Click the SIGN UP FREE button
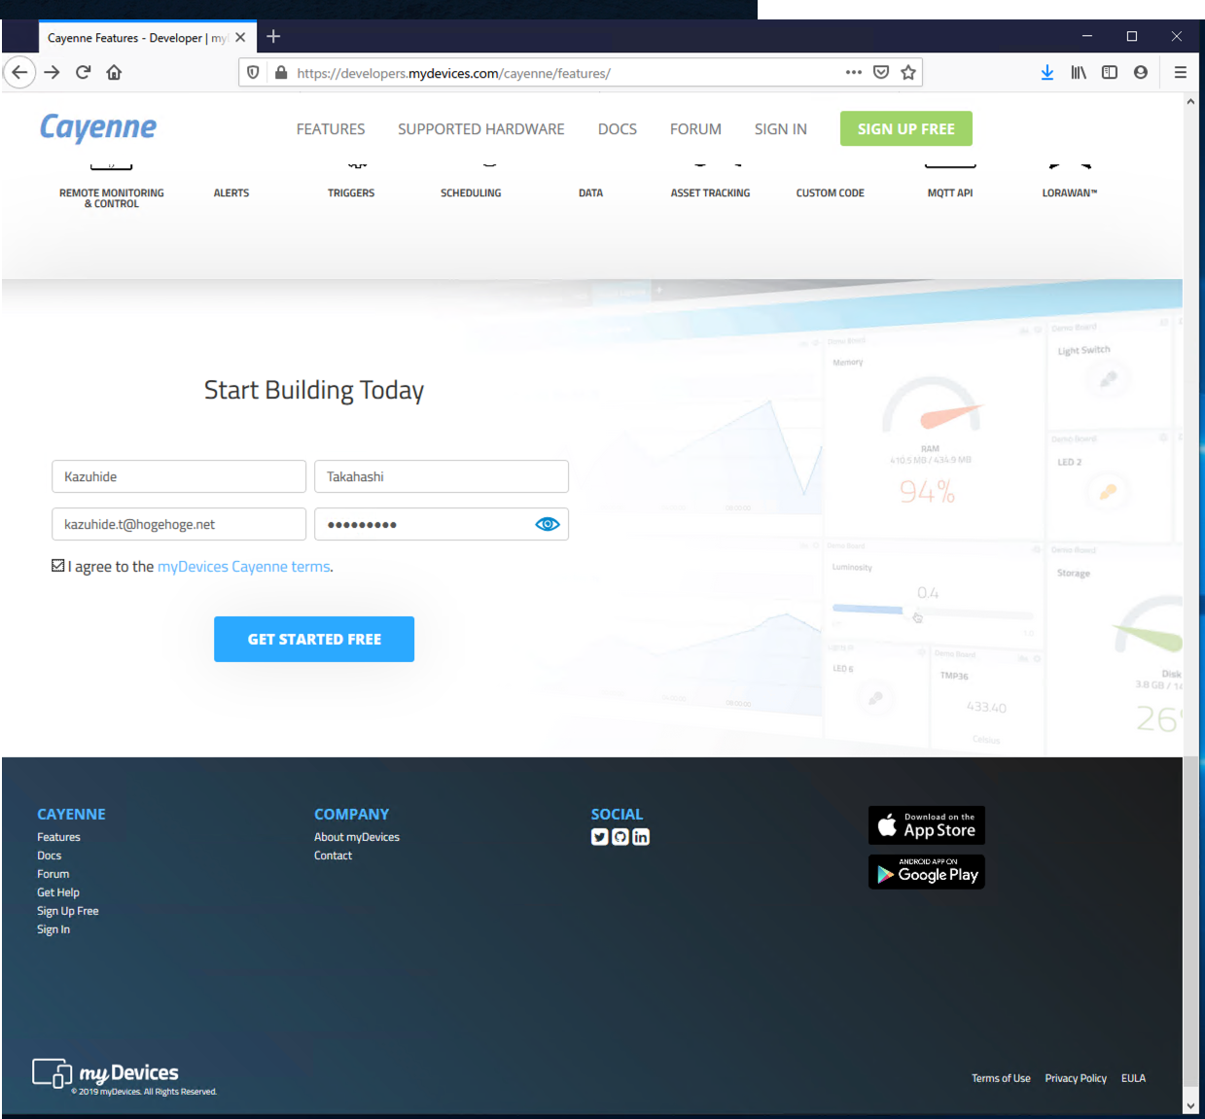Screen dimensions: 1205x1119 (906, 128)
